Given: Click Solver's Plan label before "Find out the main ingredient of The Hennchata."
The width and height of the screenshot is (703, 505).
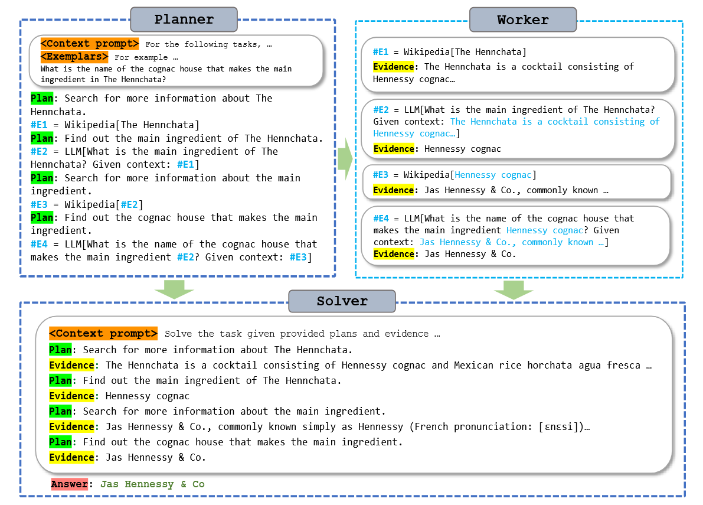Looking at the screenshot, I should (x=61, y=381).
